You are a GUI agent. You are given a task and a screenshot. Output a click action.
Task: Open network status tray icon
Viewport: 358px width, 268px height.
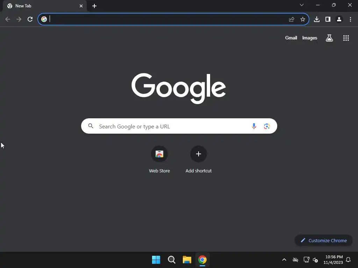point(306,260)
